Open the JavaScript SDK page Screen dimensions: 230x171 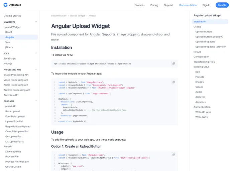(x=10, y=58)
